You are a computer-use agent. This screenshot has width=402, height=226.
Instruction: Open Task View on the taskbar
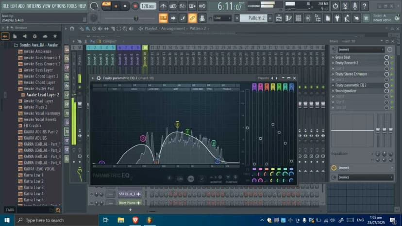(x=106, y=220)
